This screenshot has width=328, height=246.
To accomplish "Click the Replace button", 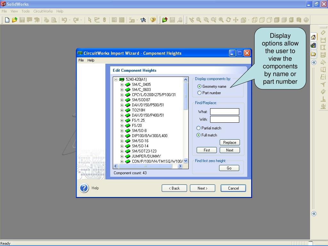I will [230, 143].
